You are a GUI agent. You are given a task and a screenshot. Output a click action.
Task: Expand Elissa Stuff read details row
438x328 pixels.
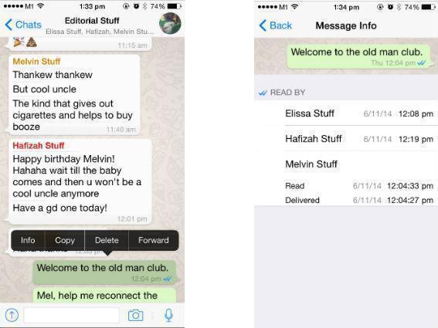pos(346,113)
